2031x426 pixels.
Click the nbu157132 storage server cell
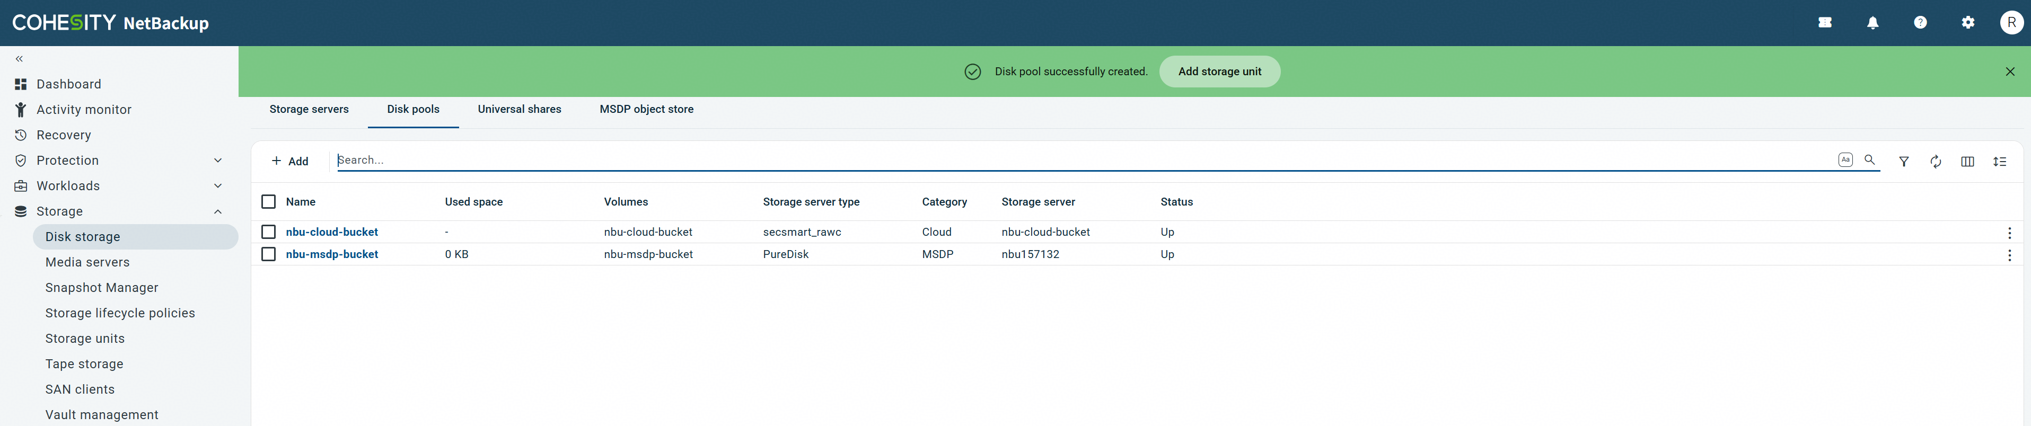1031,254
